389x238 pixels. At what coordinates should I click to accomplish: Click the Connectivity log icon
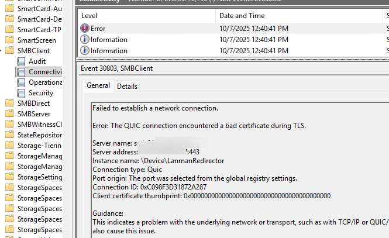(x=22, y=72)
